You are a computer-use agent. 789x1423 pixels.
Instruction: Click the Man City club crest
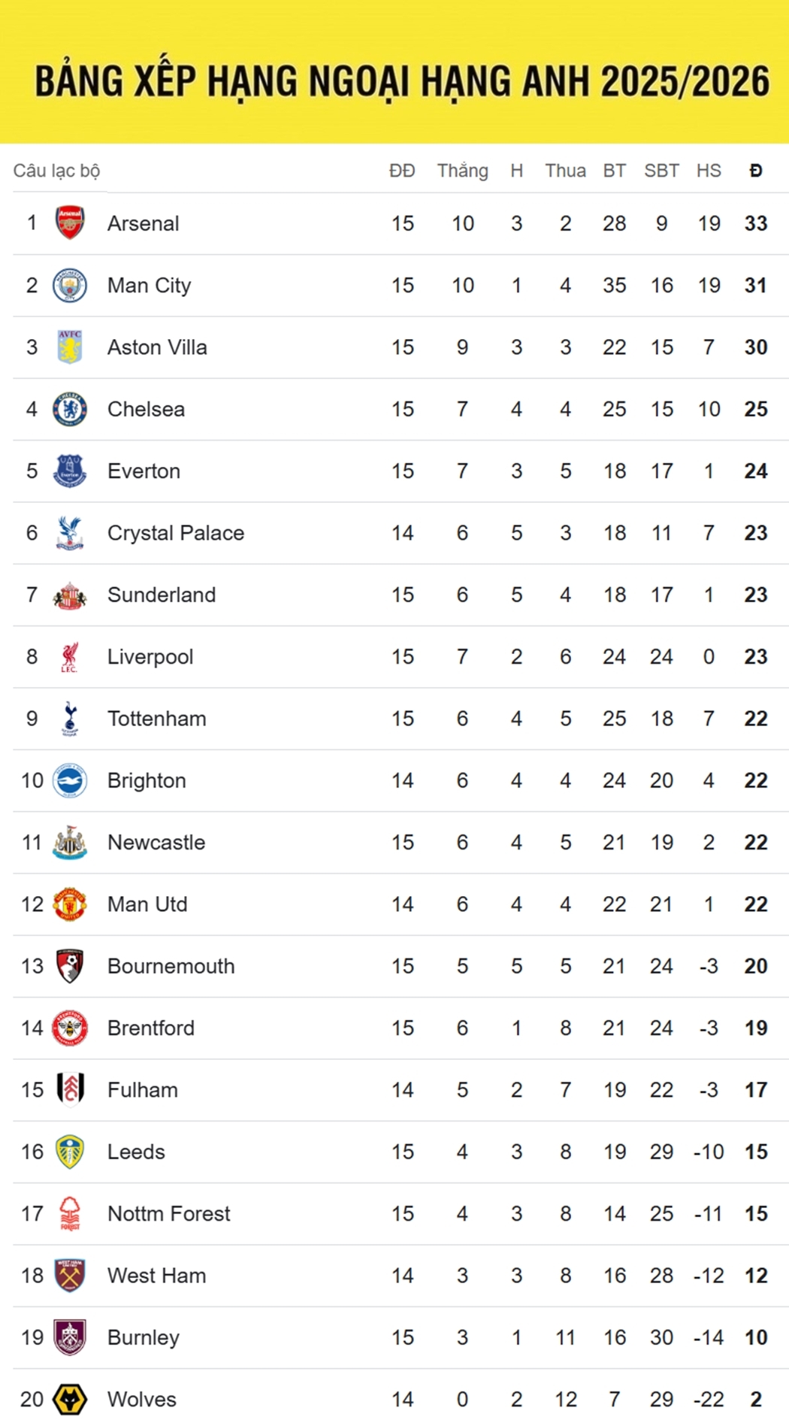[70, 286]
